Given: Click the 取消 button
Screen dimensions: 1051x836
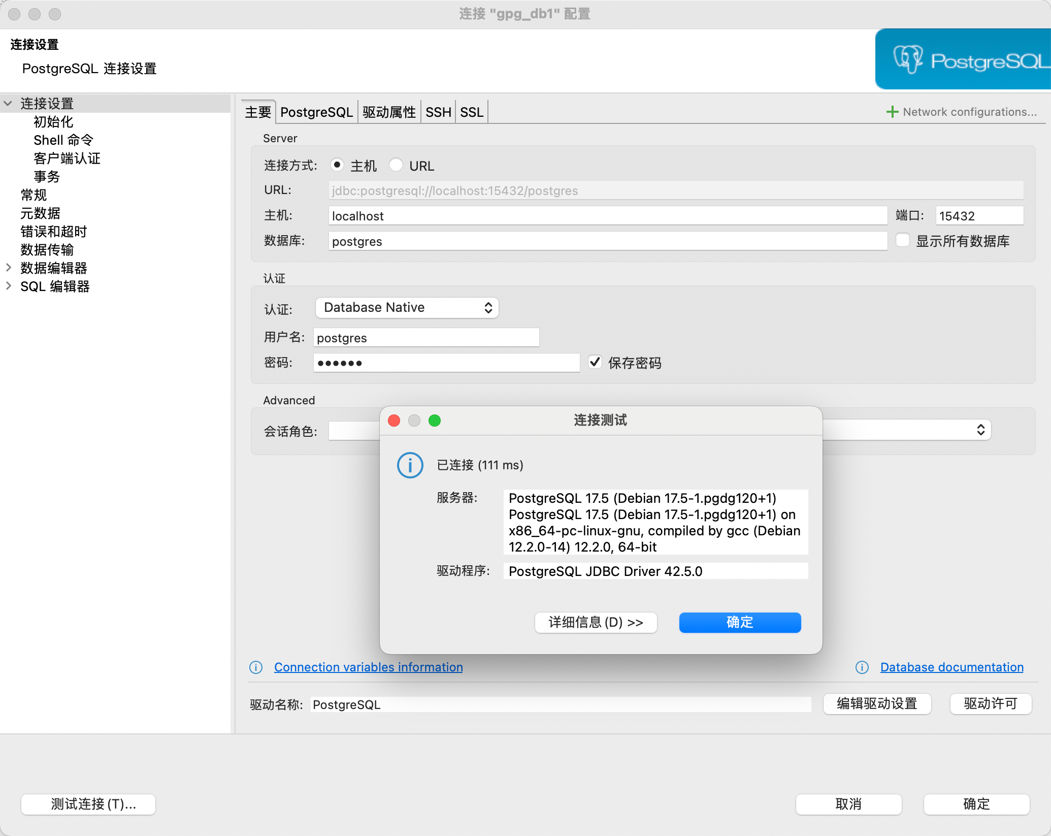Looking at the screenshot, I should coord(849,805).
